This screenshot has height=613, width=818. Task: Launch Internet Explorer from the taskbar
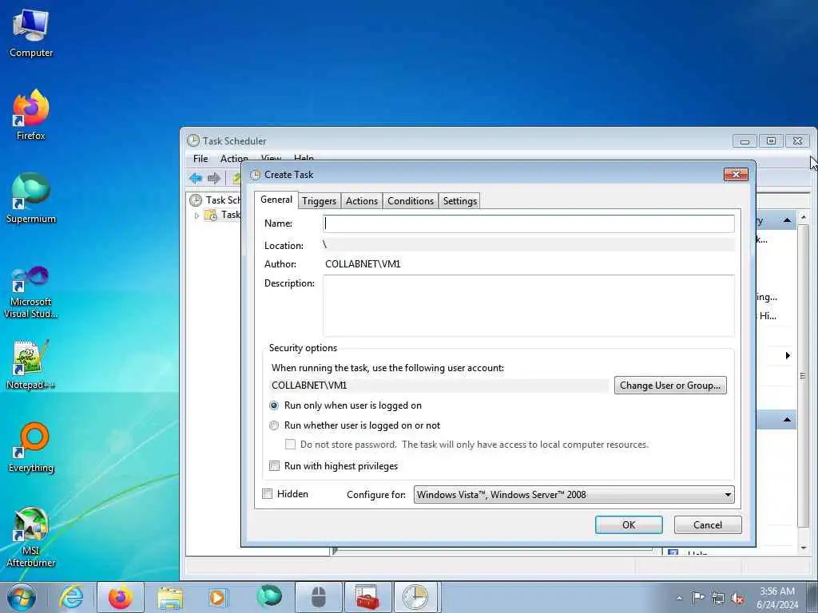[71, 597]
